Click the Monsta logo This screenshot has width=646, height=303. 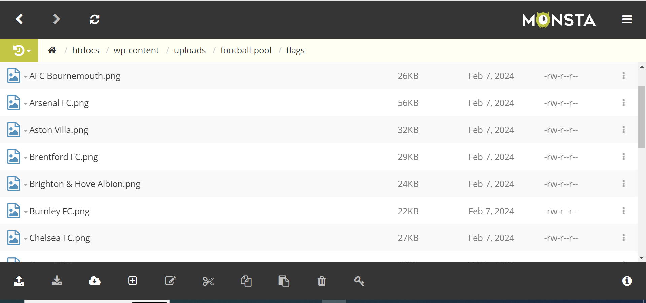click(x=559, y=20)
